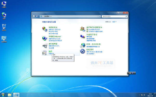Open the Windows Start menu orb
This screenshot has width=156, height=97.
[3, 95]
